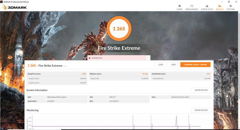Open the Options gear icon
Viewport: 240px width, 130px height.
[230, 6]
